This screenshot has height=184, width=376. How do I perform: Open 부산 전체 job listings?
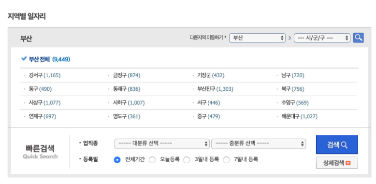click(49, 59)
